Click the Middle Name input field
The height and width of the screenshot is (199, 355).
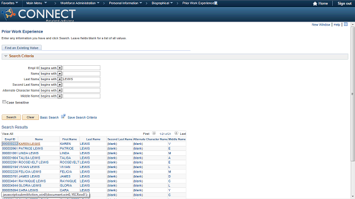[x=82, y=96]
